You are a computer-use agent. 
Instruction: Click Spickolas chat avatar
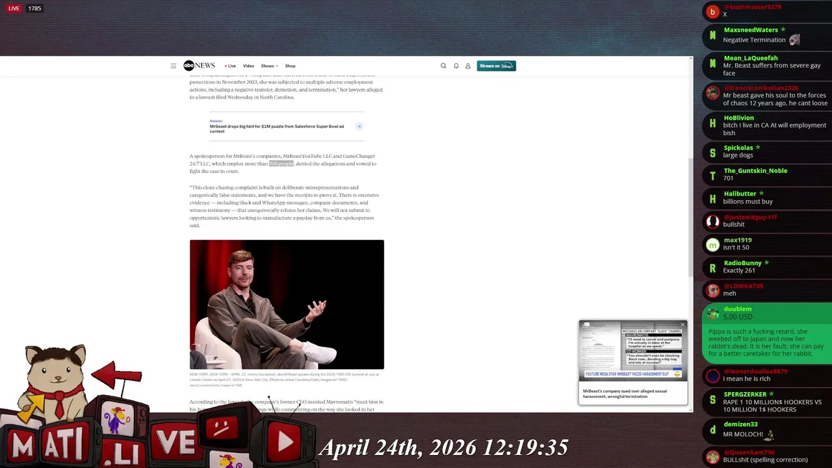(713, 153)
